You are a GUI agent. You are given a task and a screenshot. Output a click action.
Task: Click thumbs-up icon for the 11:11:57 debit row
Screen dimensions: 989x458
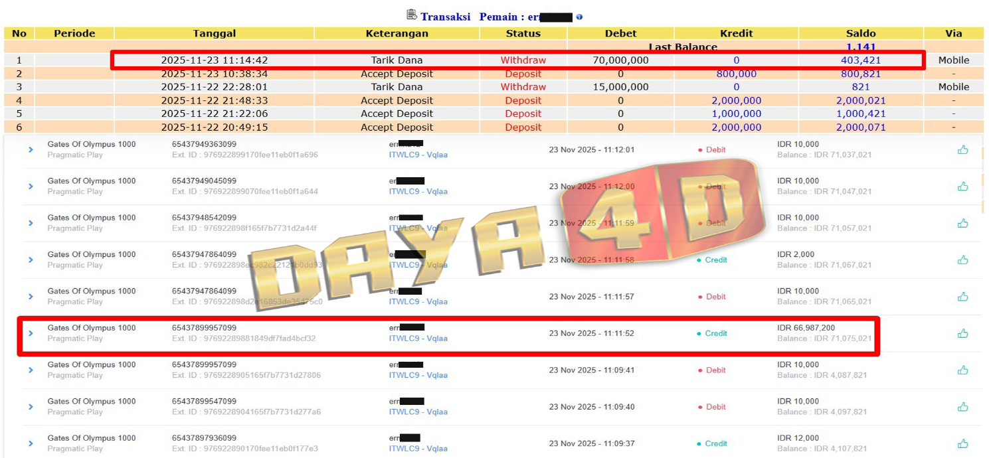coord(962,297)
